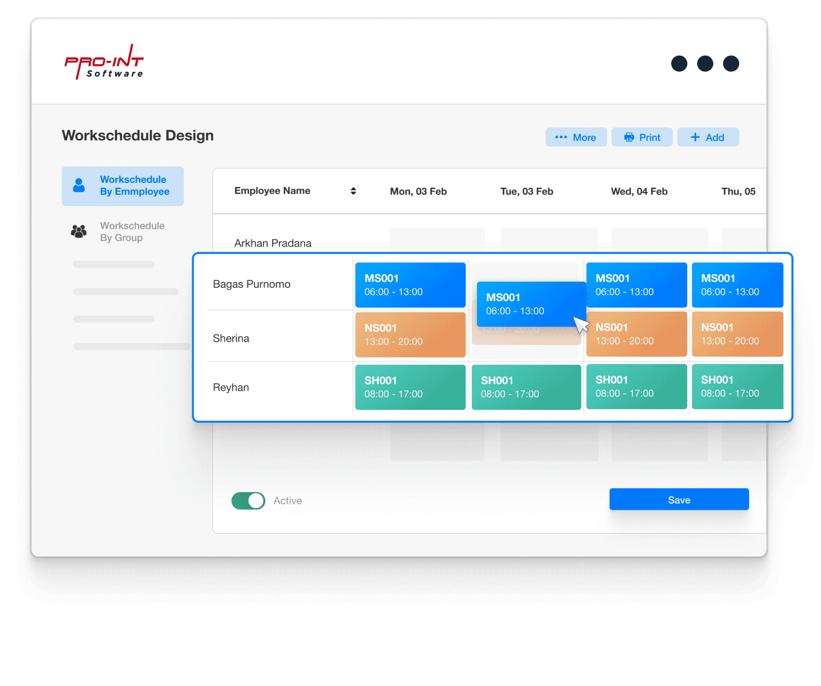Click the printer icon on Print
This screenshot has height=686, width=821.
tap(629, 137)
